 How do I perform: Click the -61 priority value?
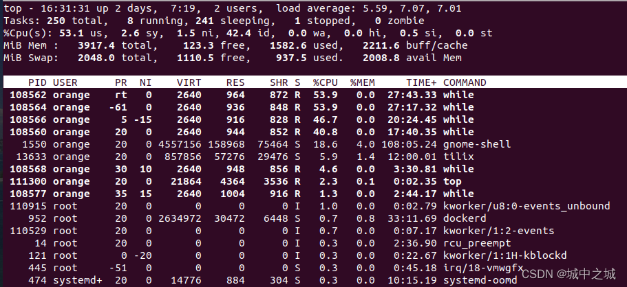[118, 107]
